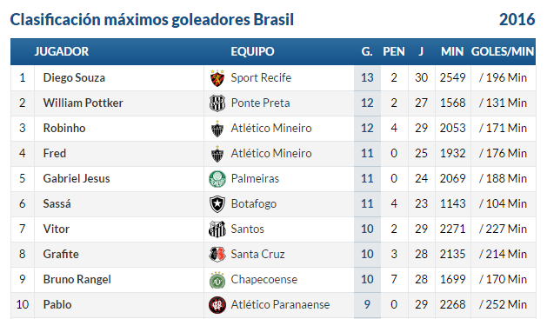Open the Botafogo team name link
The image size is (547, 319).
(254, 204)
